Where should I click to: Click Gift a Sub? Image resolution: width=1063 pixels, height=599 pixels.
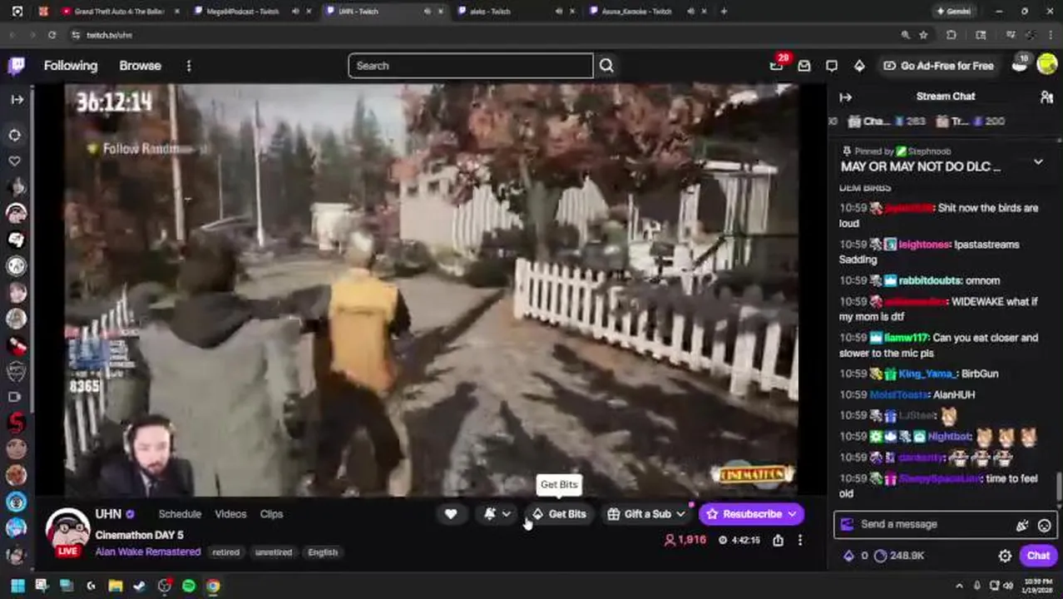pos(639,514)
